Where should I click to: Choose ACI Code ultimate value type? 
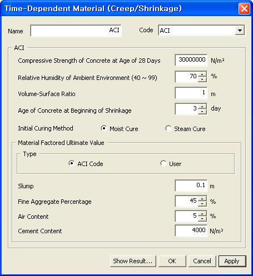click(x=71, y=163)
